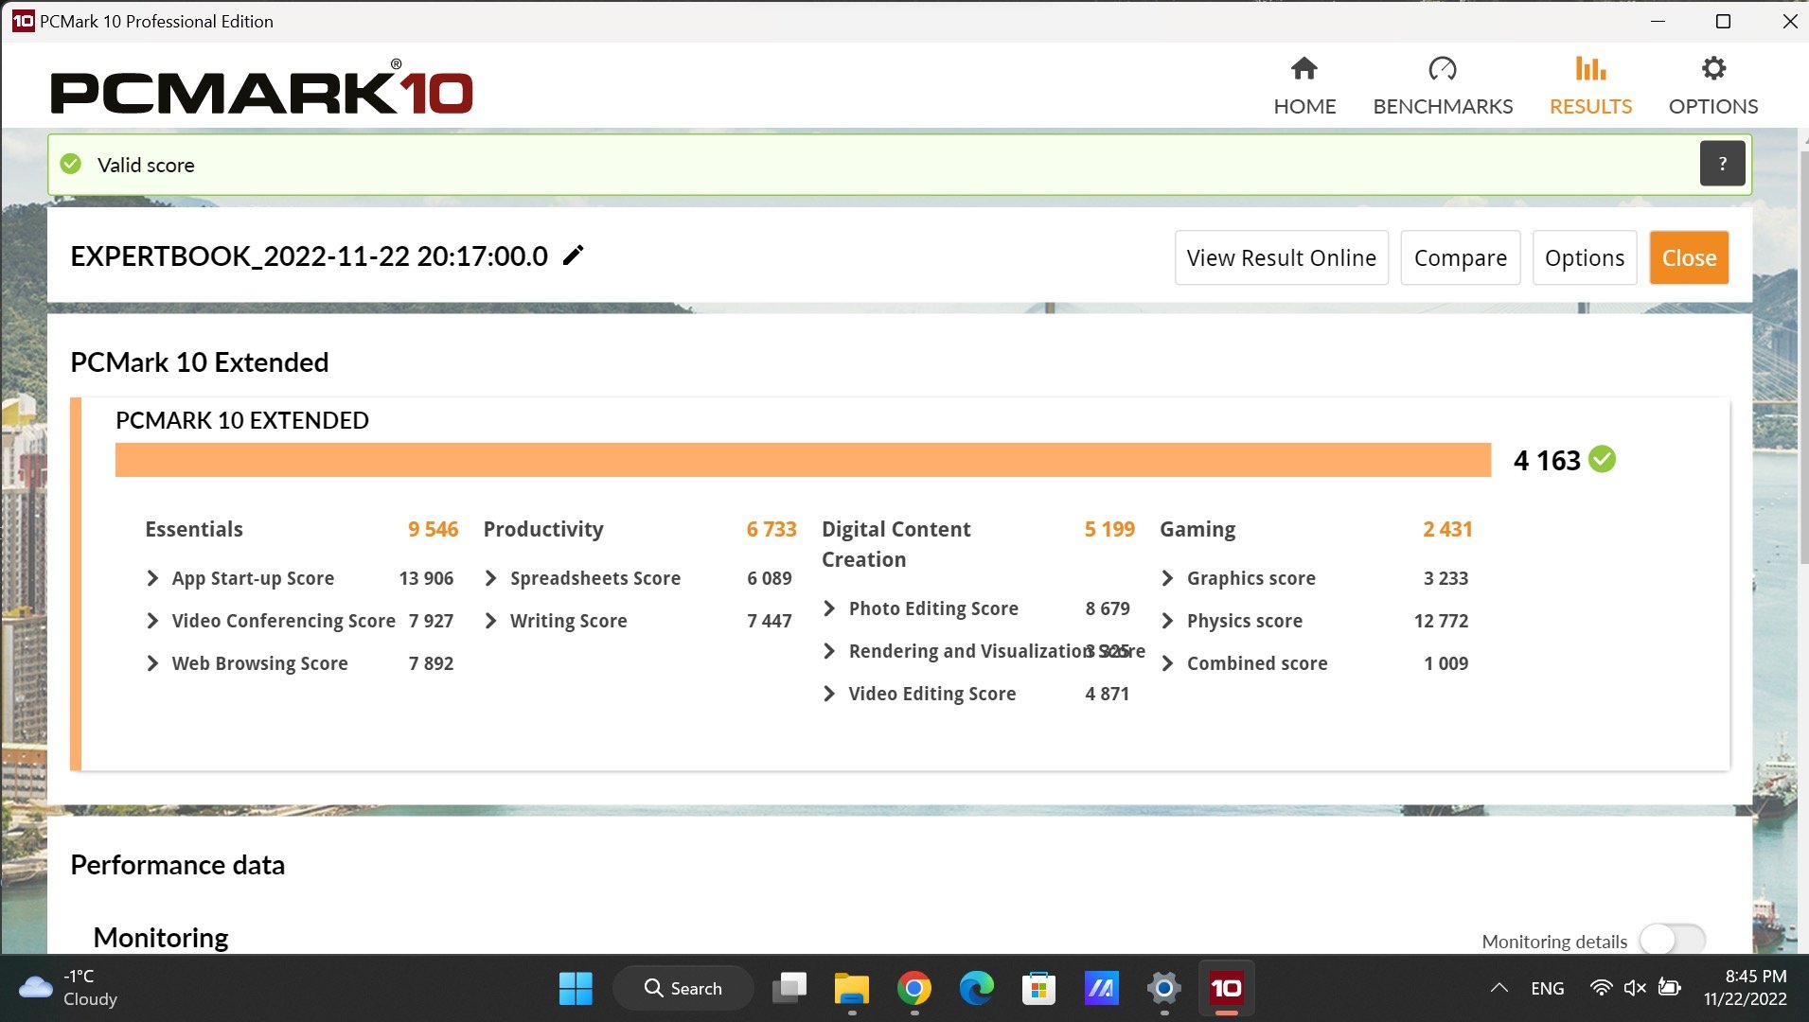This screenshot has width=1809, height=1022.
Task: Open Settings gear in the taskbar
Action: 1163,988
